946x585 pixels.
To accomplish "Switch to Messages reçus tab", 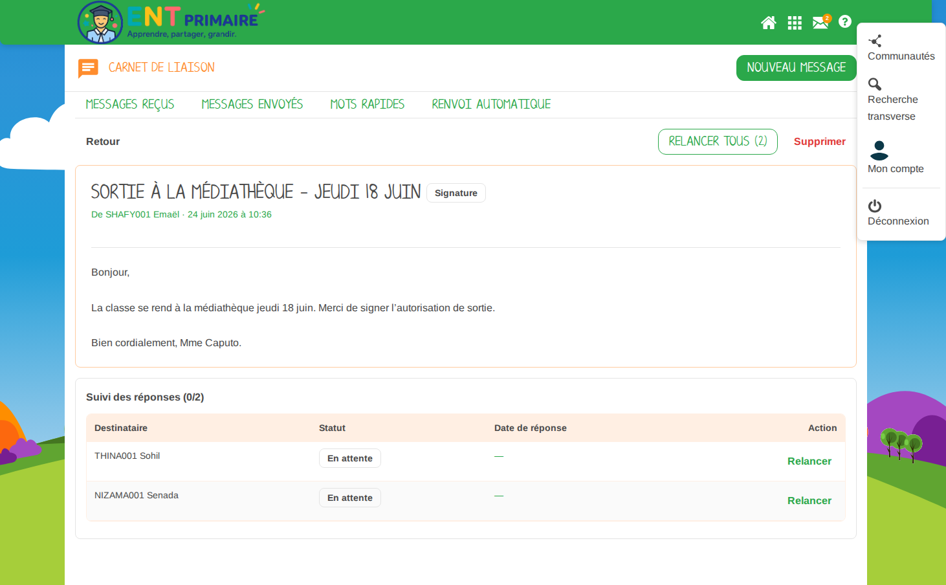I will (130, 105).
